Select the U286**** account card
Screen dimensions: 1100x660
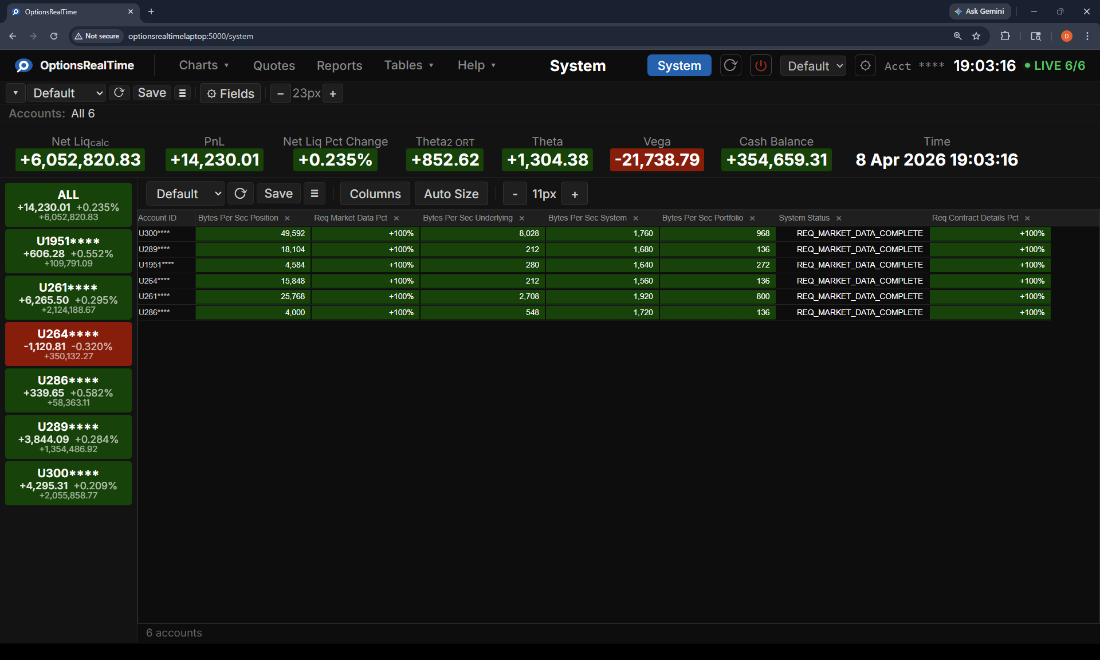[68, 390]
